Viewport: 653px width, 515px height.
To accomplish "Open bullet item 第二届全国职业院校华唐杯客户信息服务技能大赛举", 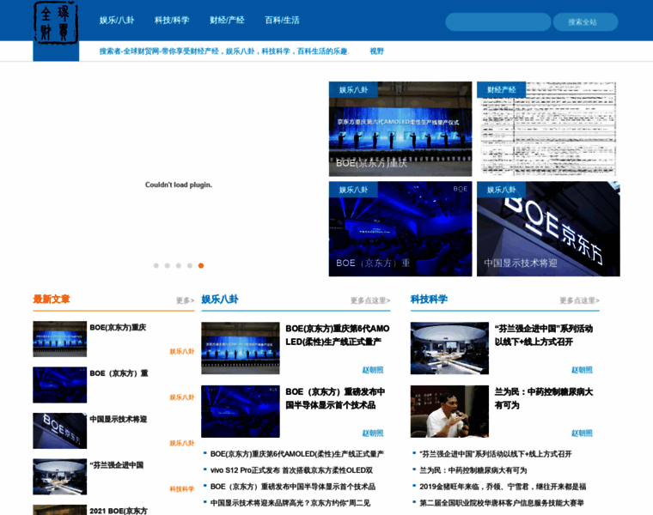I will [x=502, y=503].
